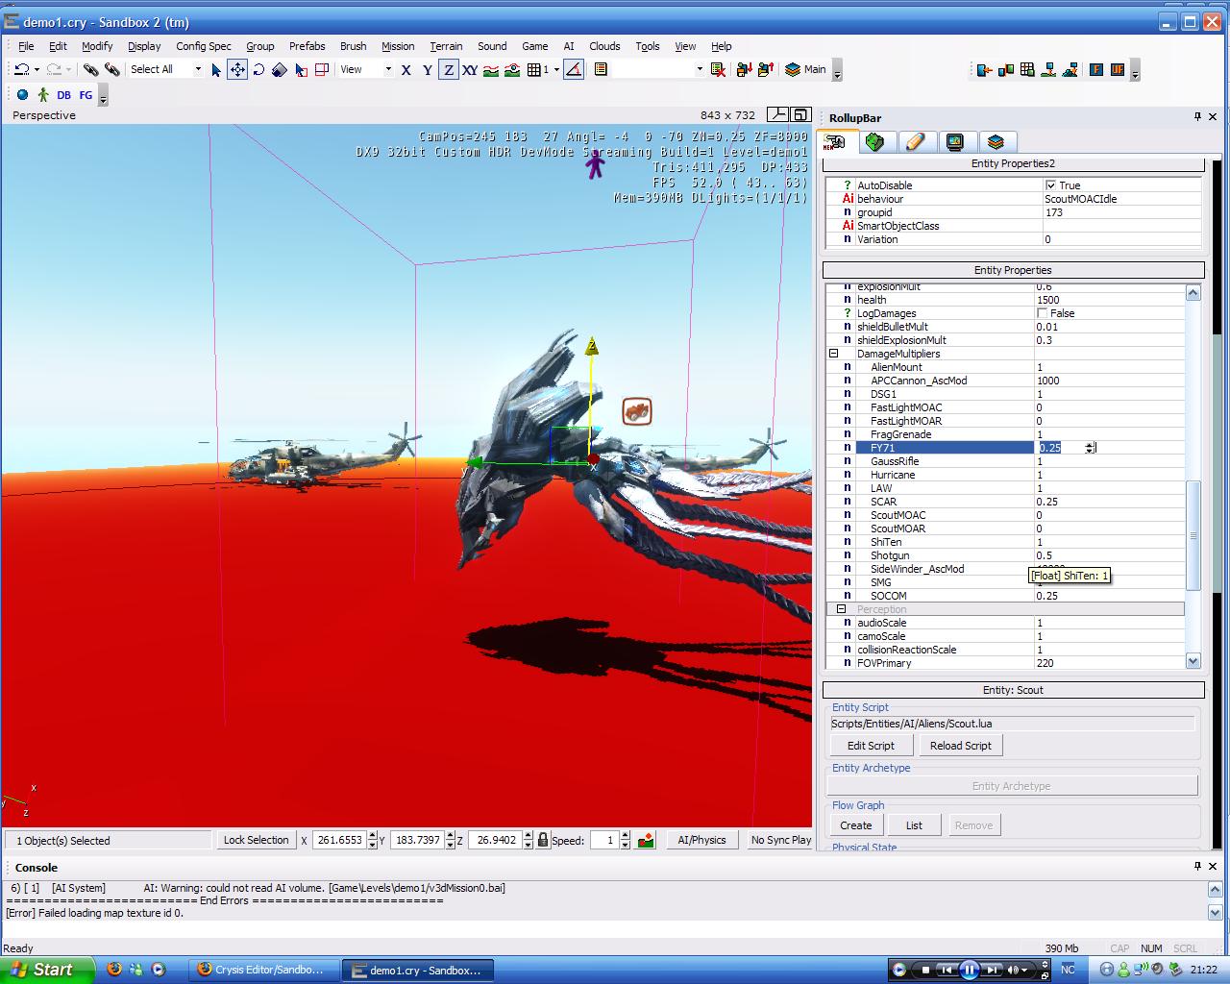Open the DB database view
The height and width of the screenshot is (984, 1230).
click(63, 95)
